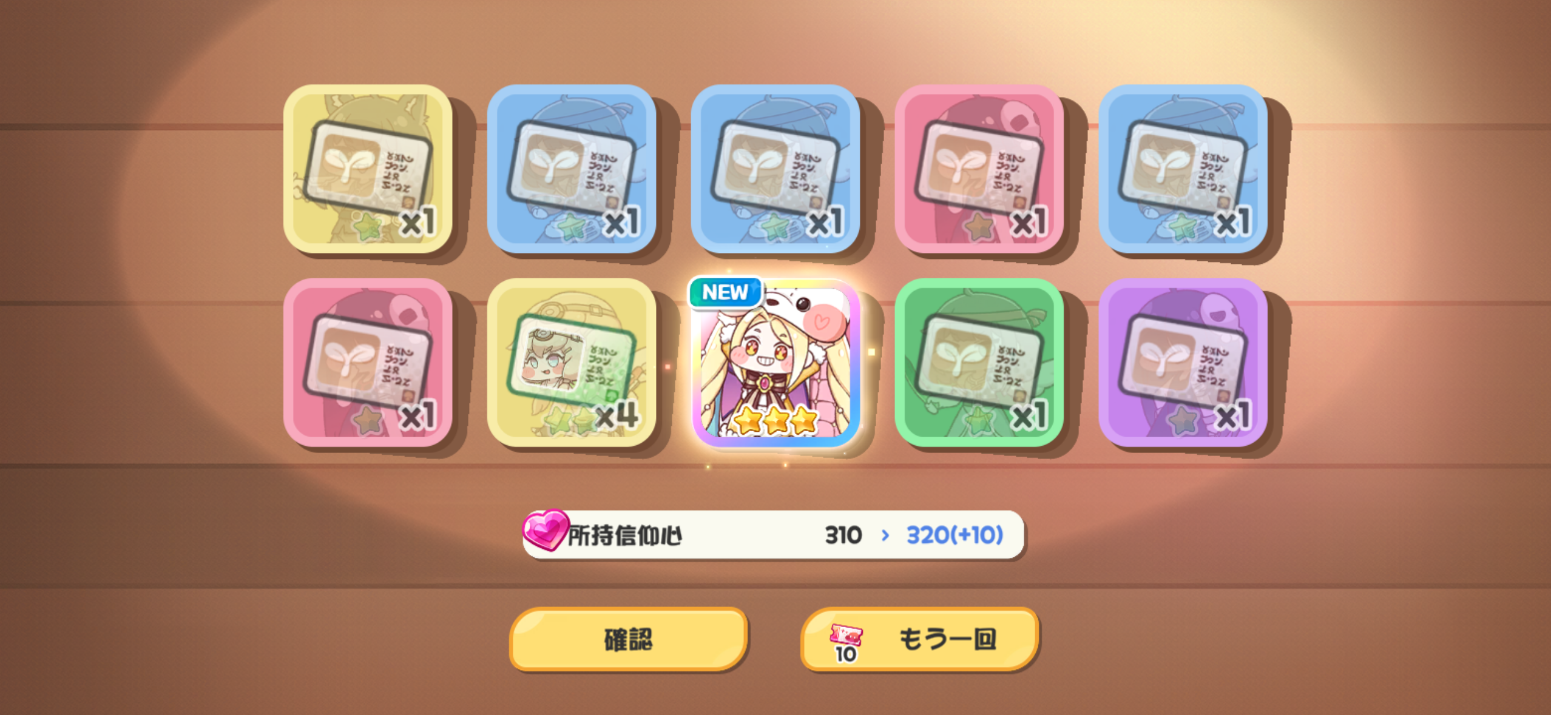Open the center blue card in the top row
The image size is (1551, 715).
coord(775,169)
